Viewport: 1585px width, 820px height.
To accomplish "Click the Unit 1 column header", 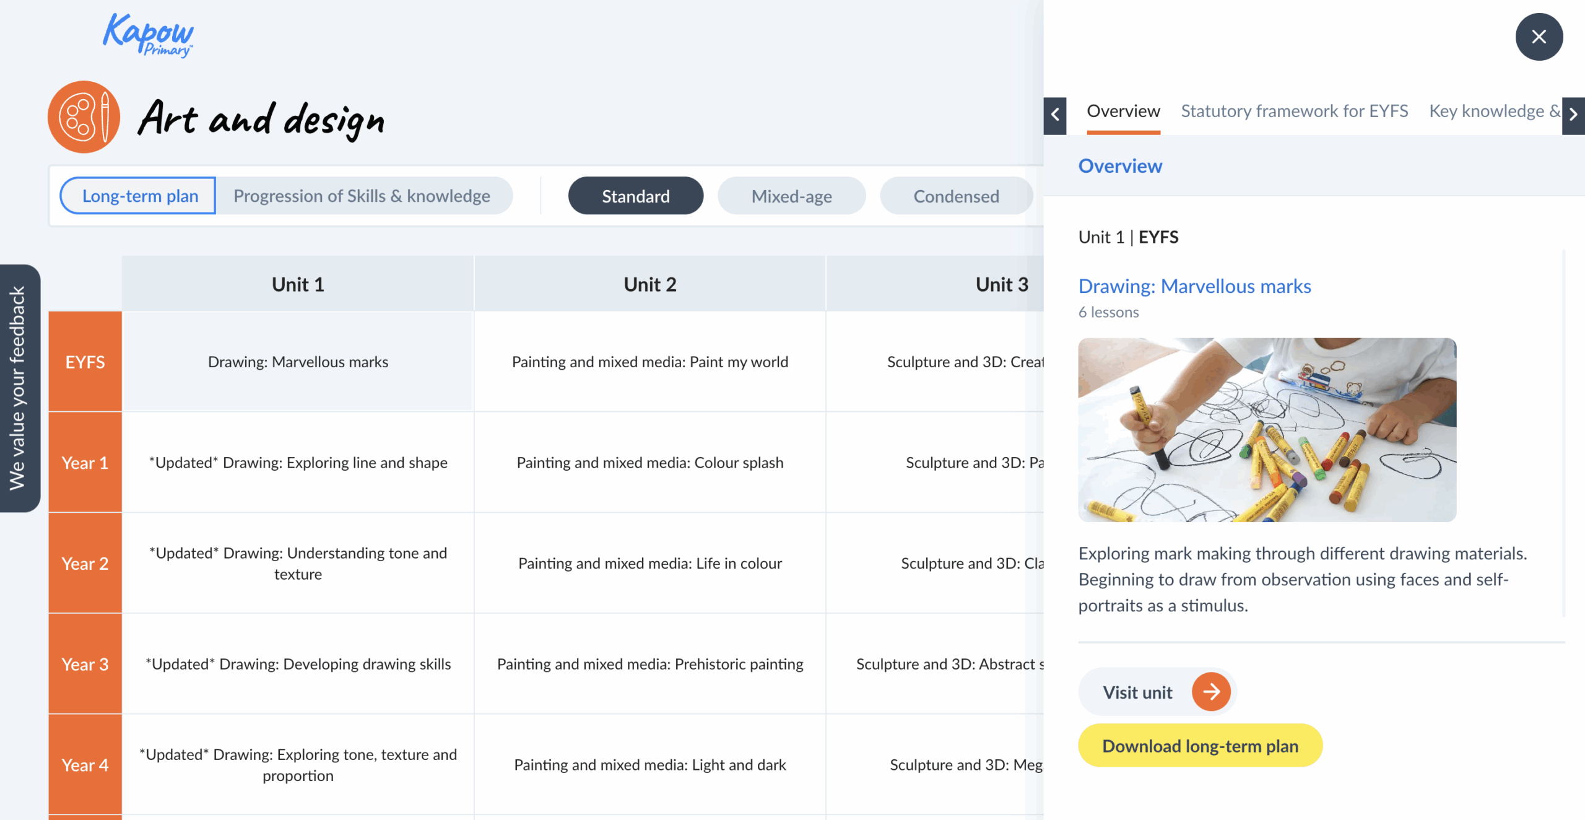I will [298, 284].
